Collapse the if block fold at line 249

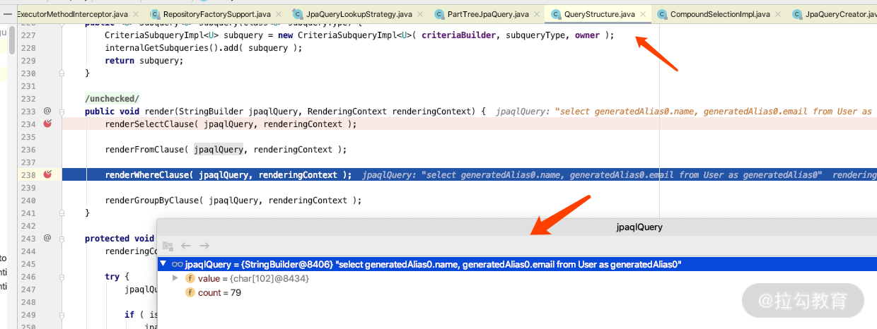click(x=62, y=314)
